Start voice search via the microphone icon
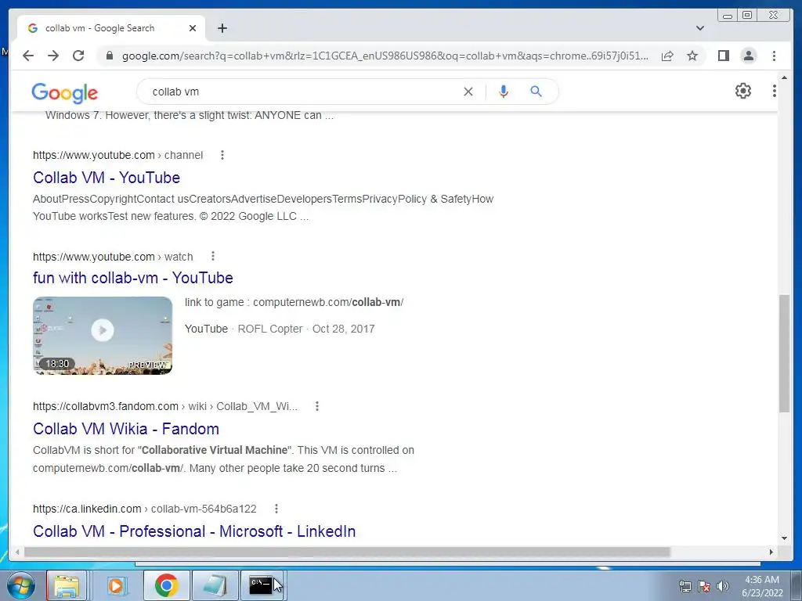The height and width of the screenshot is (601, 802). point(504,92)
